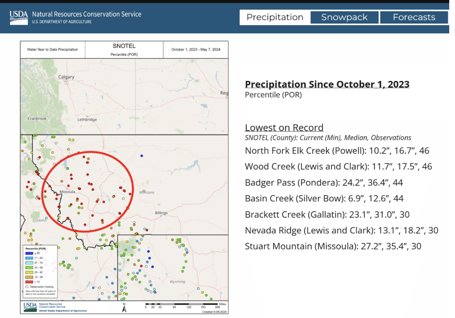The height and width of the screenshot is (318, 455).
Task: Click the yellow 29 - 42 legend swatch
Action: (x=29, y=272)
